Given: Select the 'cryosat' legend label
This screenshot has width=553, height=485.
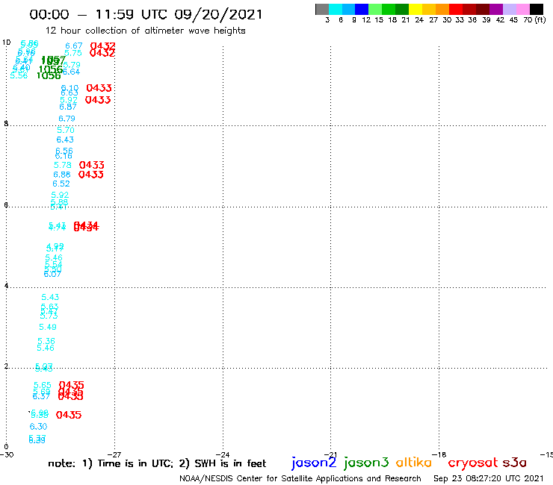Looking at the screenshot, I should click(x=473, y=463).
